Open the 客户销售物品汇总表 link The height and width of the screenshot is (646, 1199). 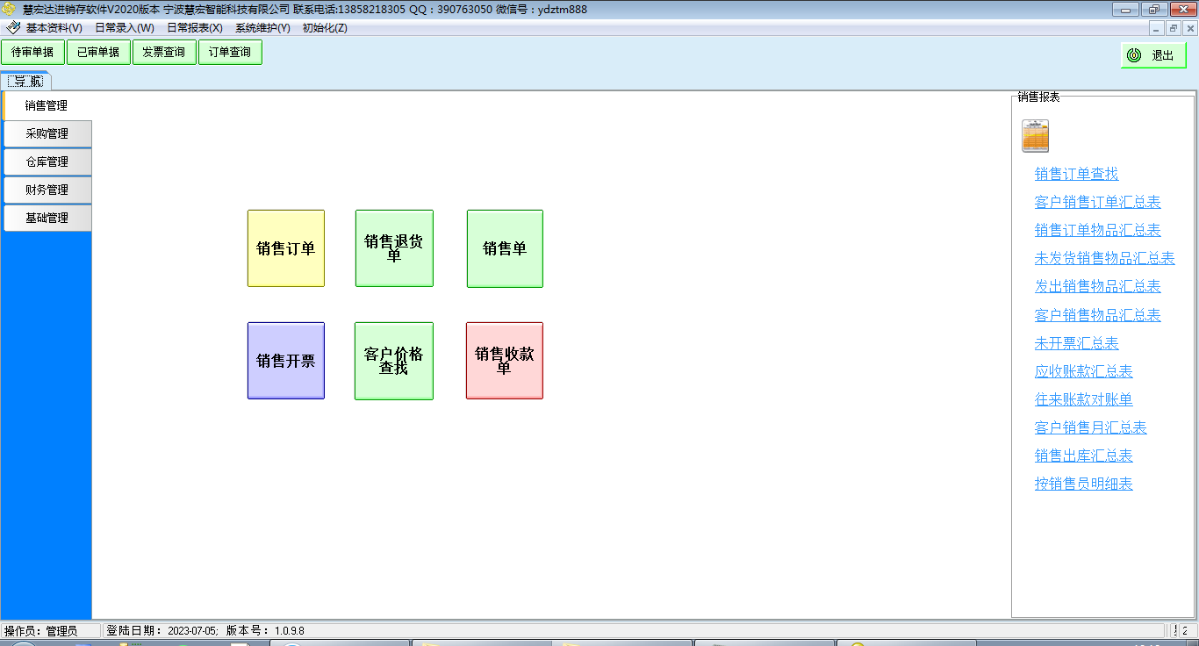coord(1098,316)
